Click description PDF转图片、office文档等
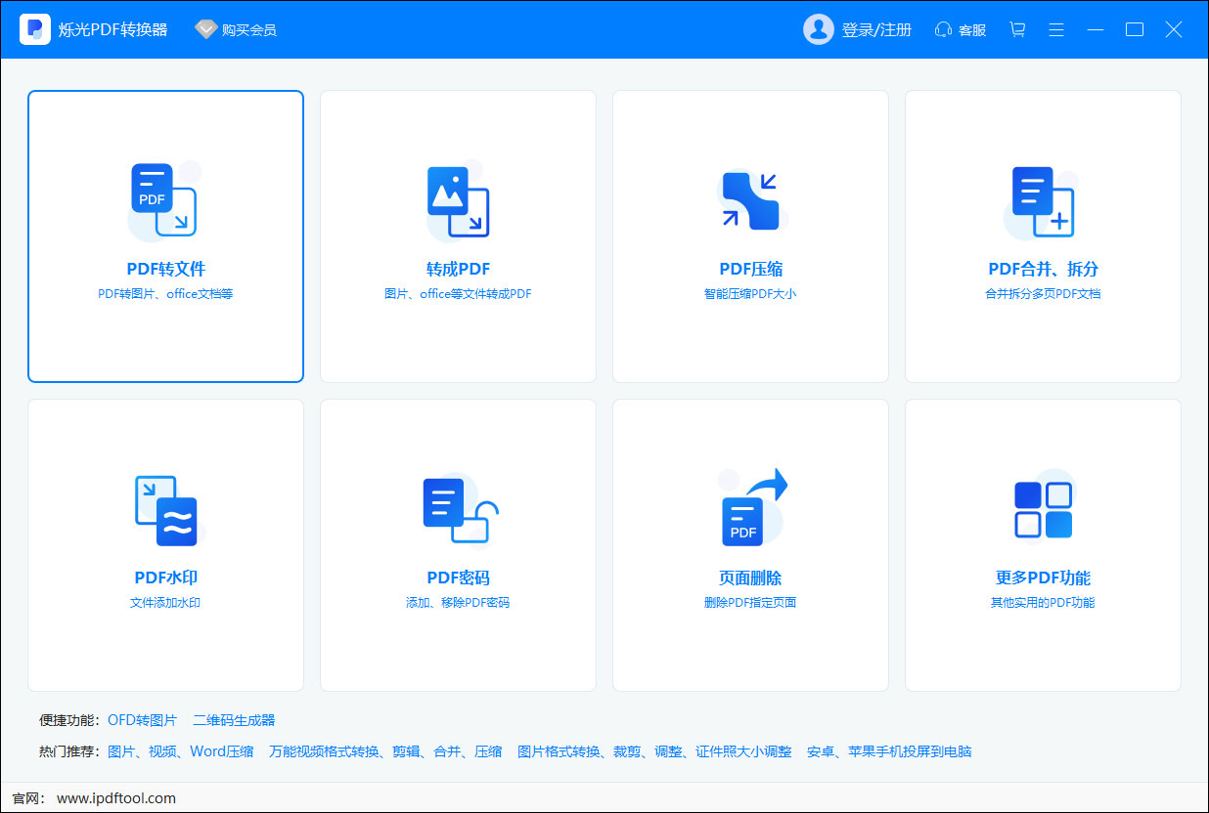This screenshot has width=1209, height=813. (166, 293)
